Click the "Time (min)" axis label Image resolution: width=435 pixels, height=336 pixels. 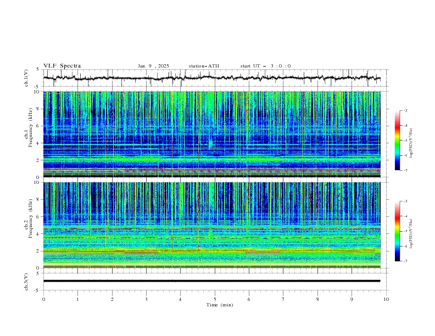point(220,305)
